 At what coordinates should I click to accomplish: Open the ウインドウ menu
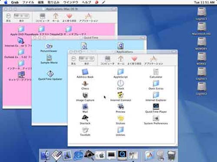71,2
